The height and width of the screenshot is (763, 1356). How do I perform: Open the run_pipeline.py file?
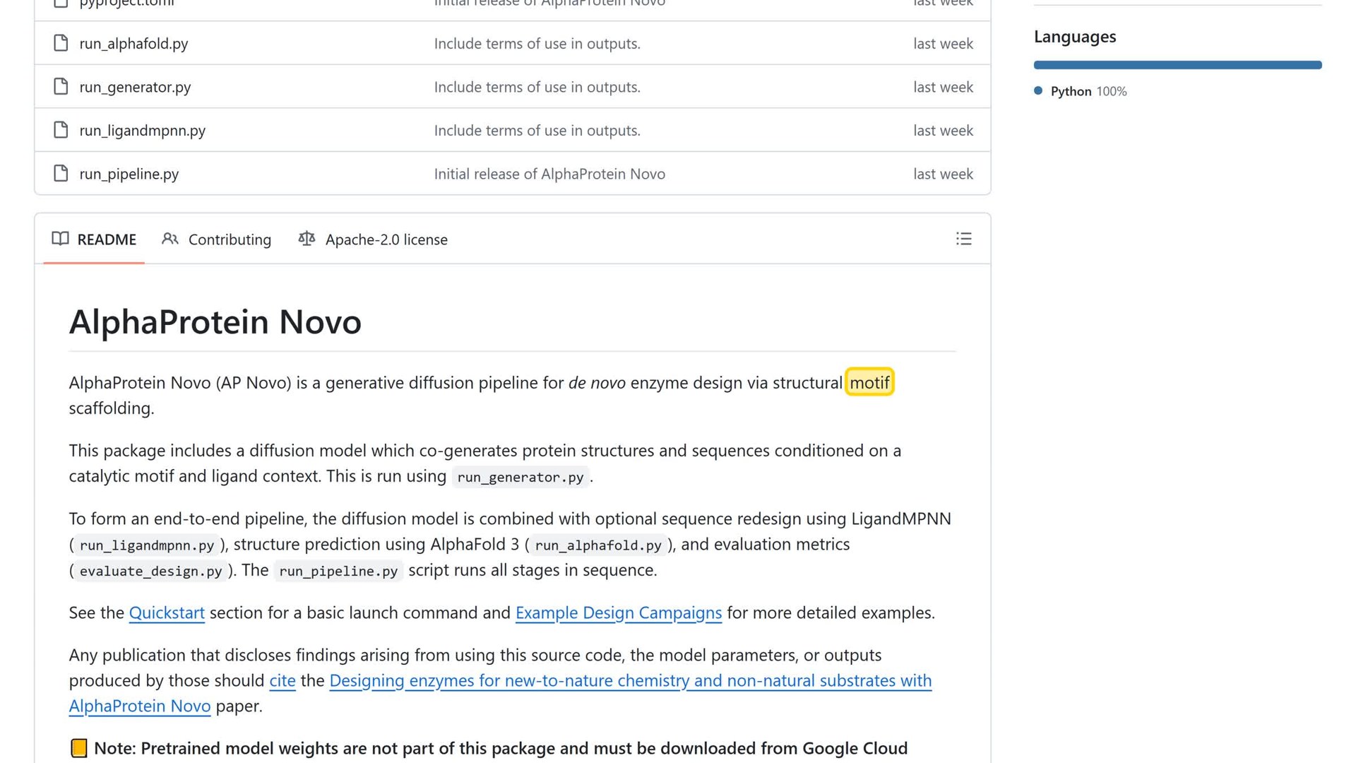click(x=129, y=174)
